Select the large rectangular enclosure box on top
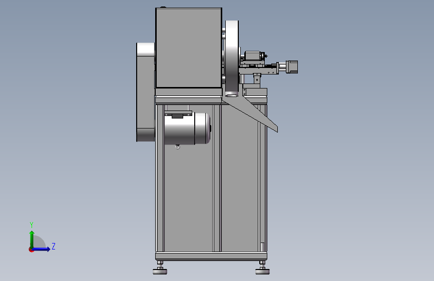Image resolution: width=434 pixels, height=281 pixels. (189, 48)
